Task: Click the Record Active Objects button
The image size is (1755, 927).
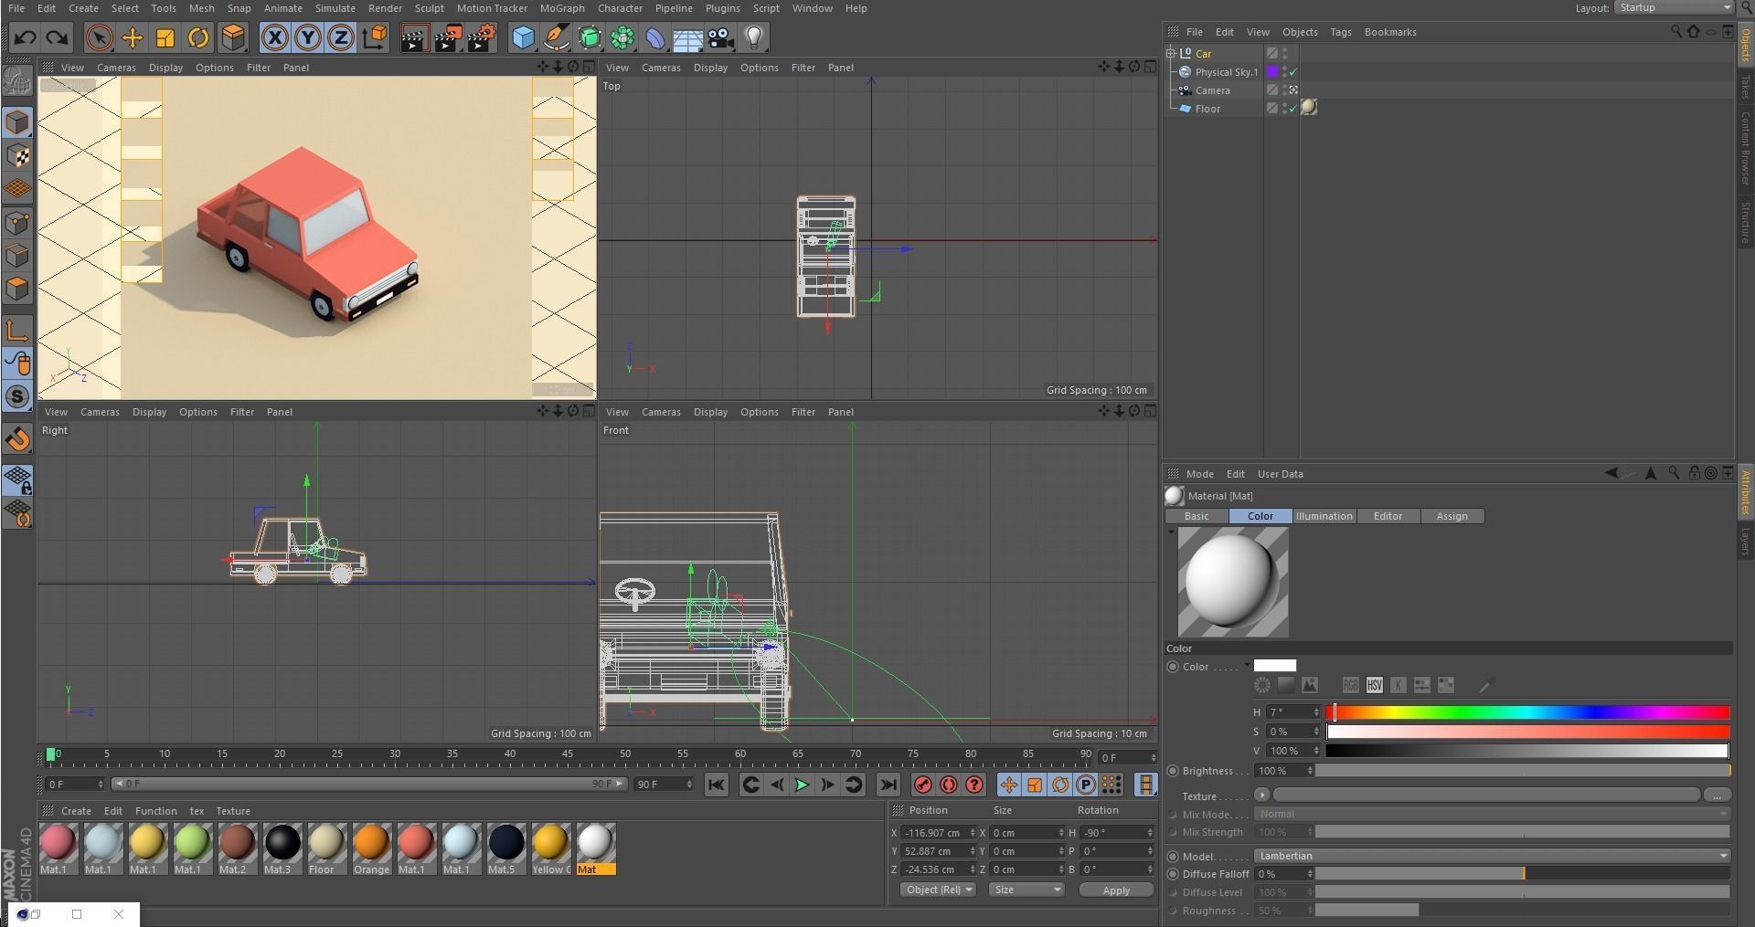Action: [x=923, y=785]
